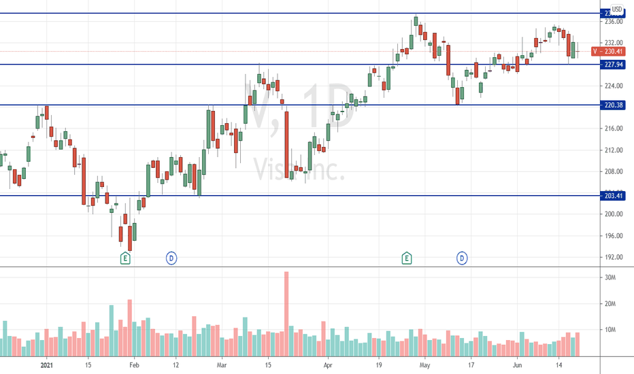Open the earnings marker near February
This screenshot has width=634, height=374.
point(125,258)
